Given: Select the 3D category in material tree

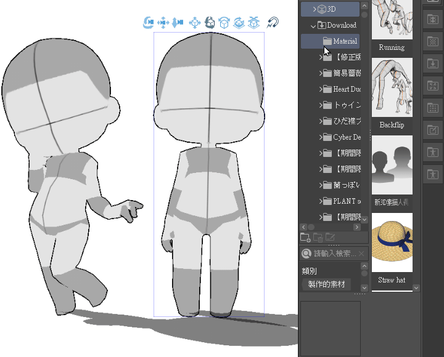Looking at the screenshot, I should (x=330, y=9).
